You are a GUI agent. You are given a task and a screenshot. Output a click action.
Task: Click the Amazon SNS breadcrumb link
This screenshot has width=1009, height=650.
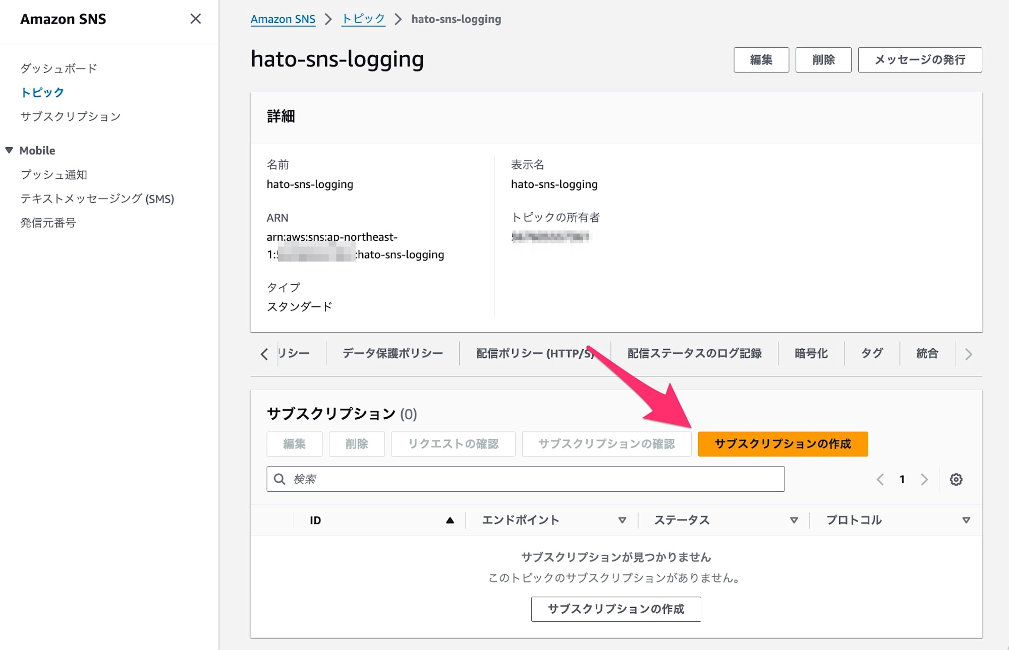283,19
